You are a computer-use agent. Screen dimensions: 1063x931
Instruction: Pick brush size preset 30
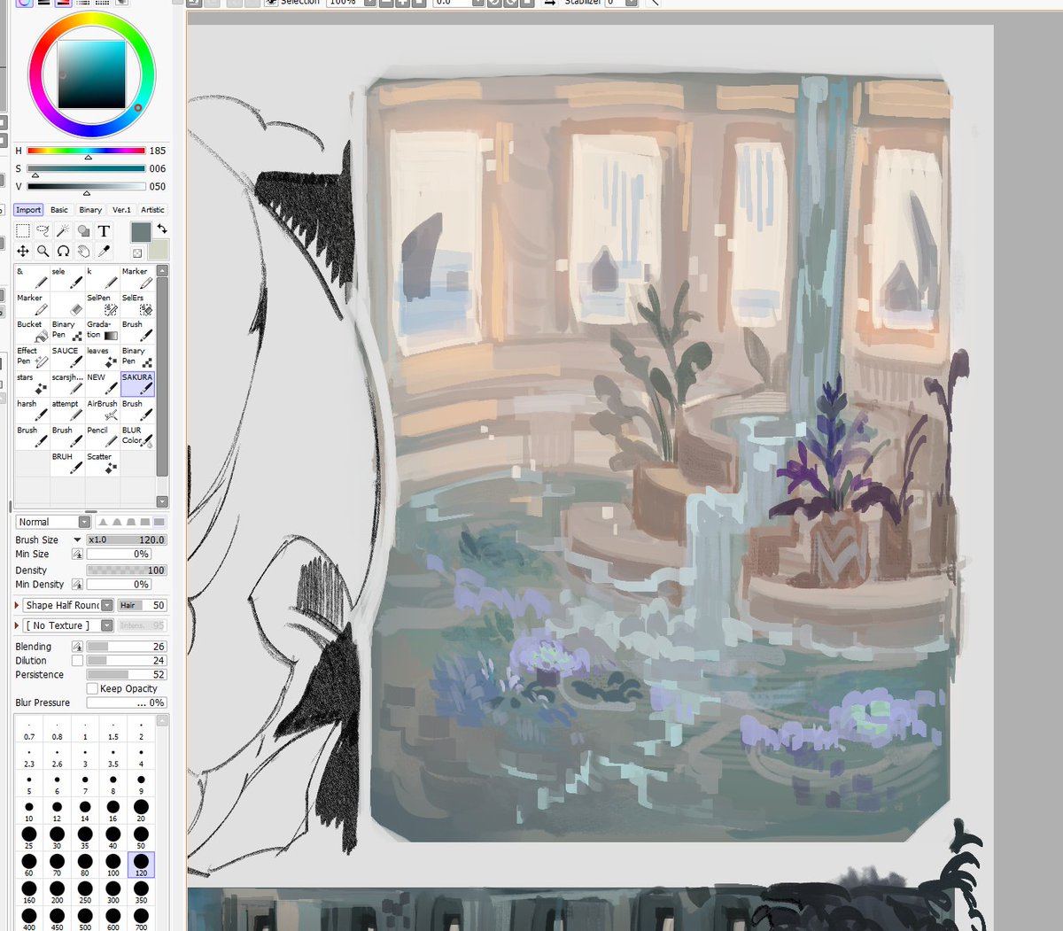click(58, 838)
